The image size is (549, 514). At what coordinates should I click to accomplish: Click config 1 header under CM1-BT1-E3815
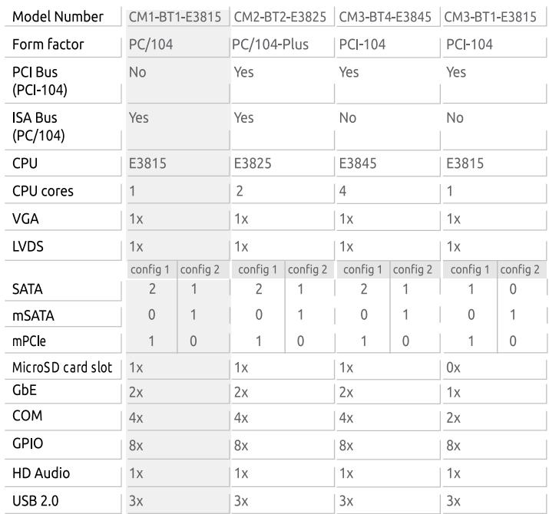click(150, 269)
